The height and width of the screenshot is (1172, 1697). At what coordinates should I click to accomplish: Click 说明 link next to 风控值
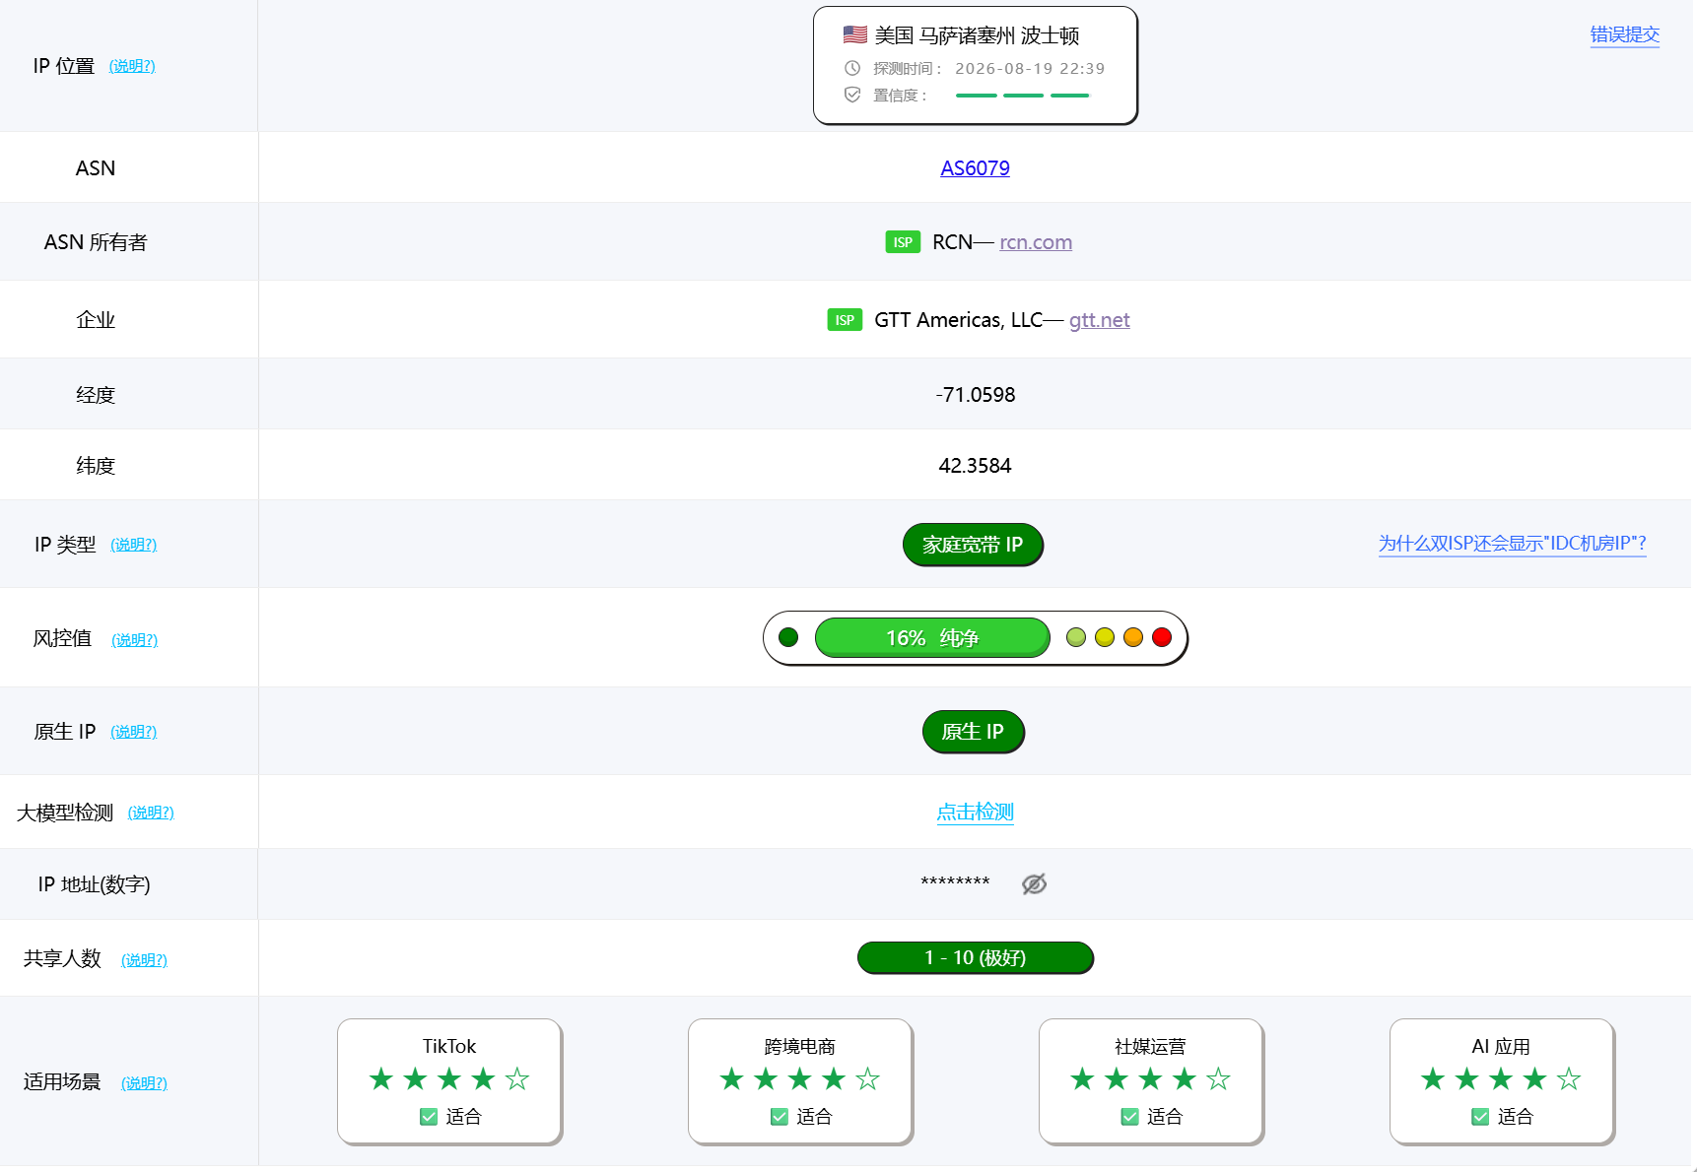(x=135, y=640)
